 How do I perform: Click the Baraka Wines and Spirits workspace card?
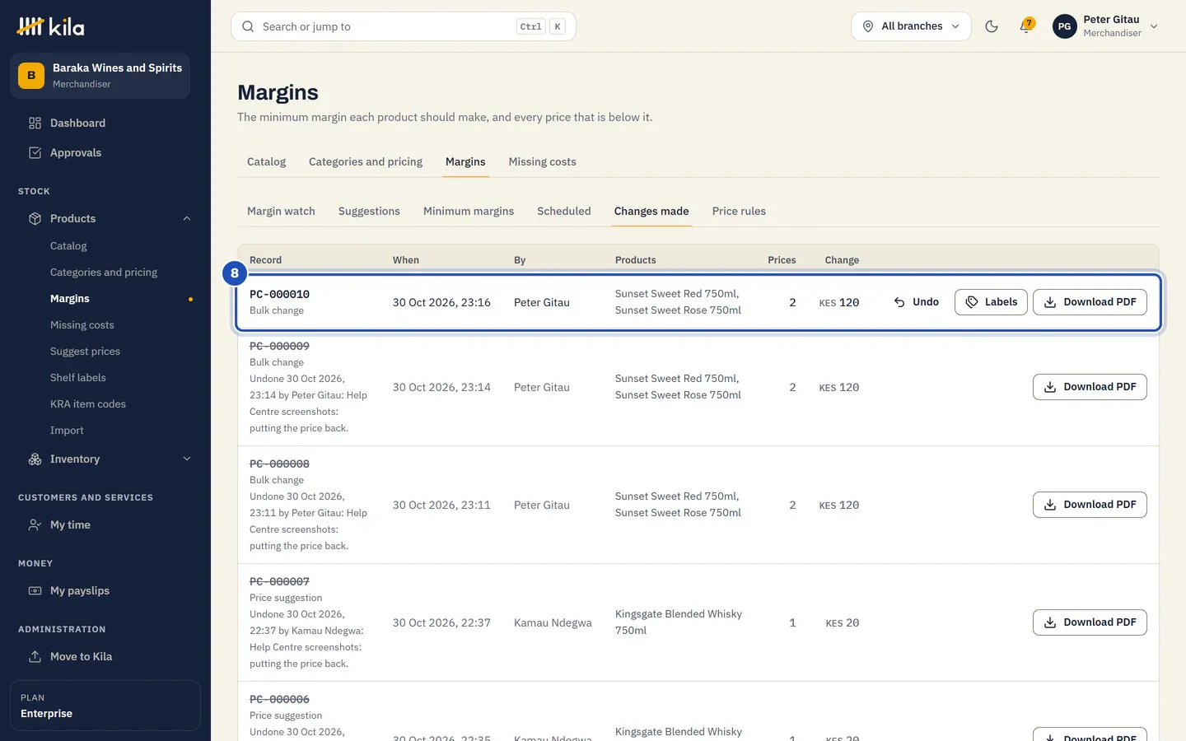[x=100, y=76]
